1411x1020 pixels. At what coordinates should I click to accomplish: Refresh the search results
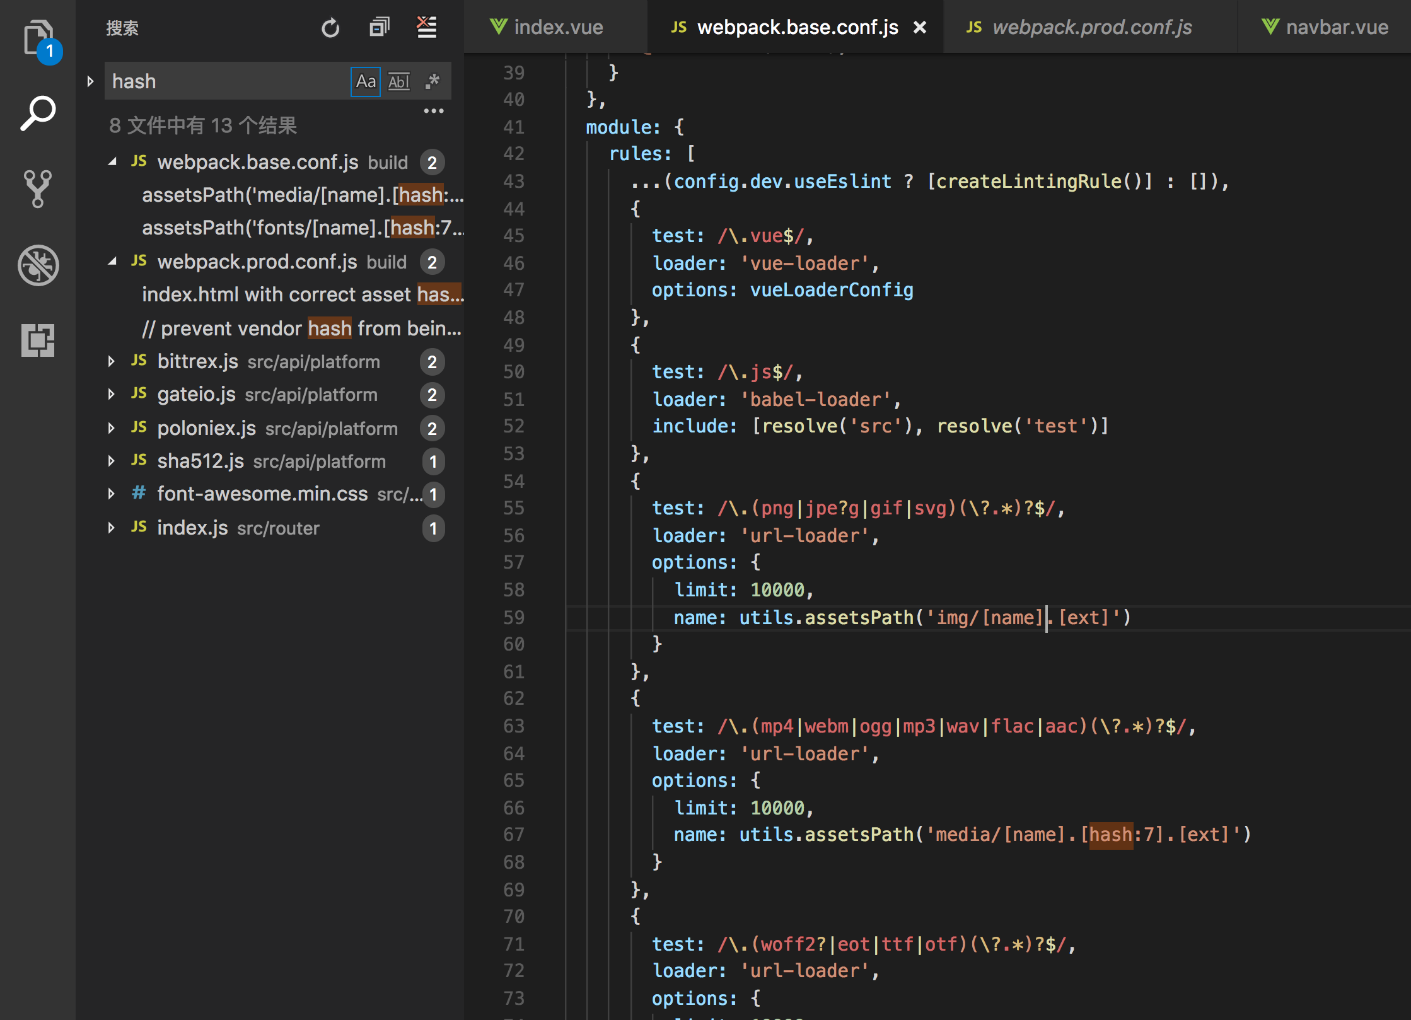tap(330, 28)
